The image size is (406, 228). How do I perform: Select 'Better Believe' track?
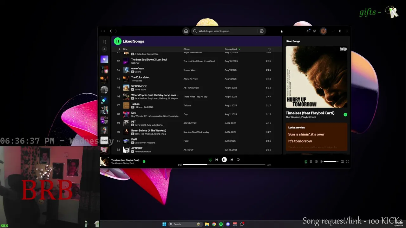148,130
